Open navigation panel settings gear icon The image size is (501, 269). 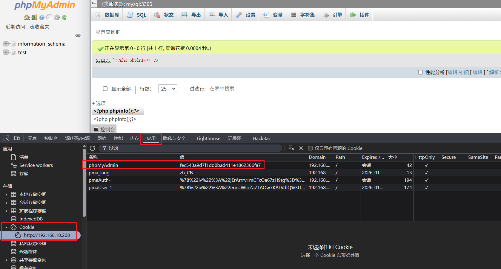pos(57,18)
